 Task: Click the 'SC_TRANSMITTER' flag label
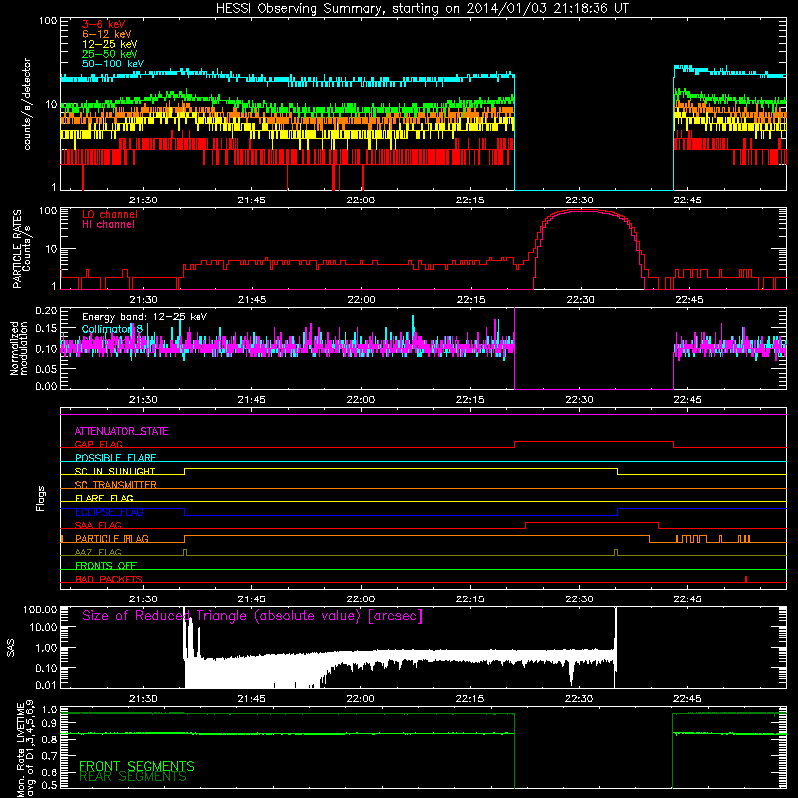pos(115,484)
